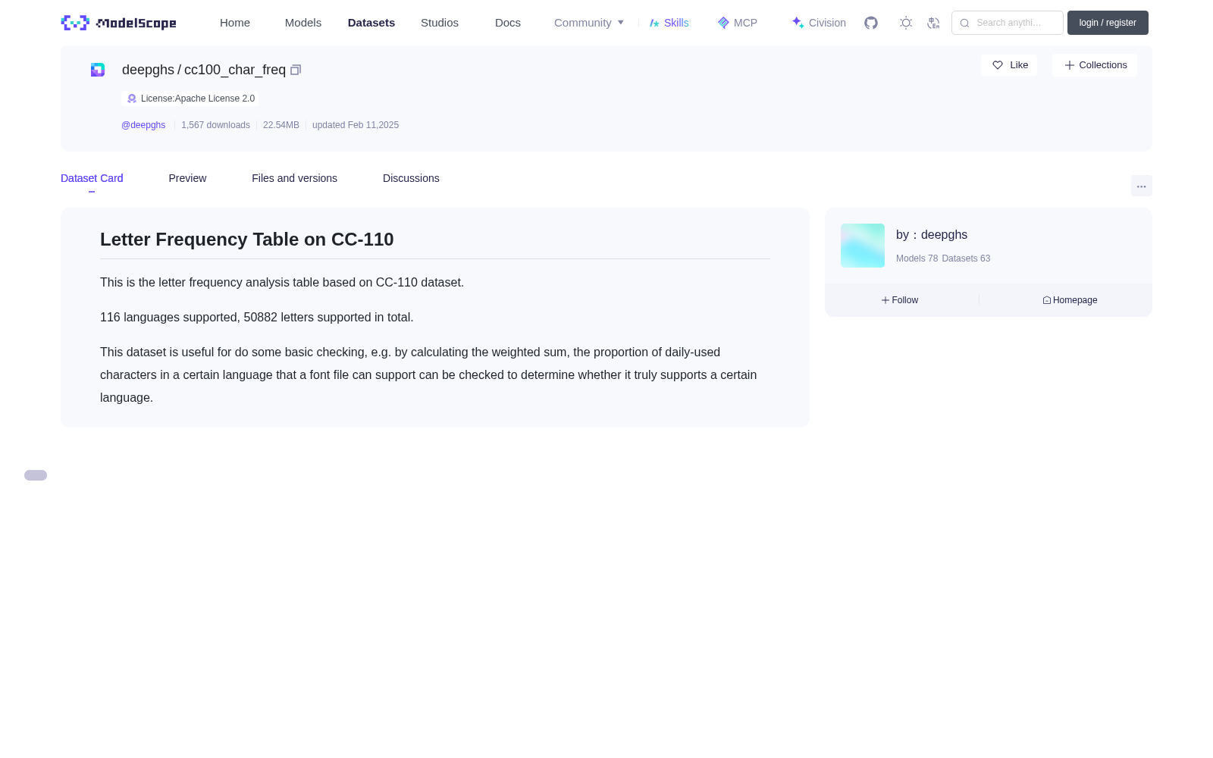1213x758 pixels.
Task: Open the GitHub icon link
Action: click(x=871, y=23)
